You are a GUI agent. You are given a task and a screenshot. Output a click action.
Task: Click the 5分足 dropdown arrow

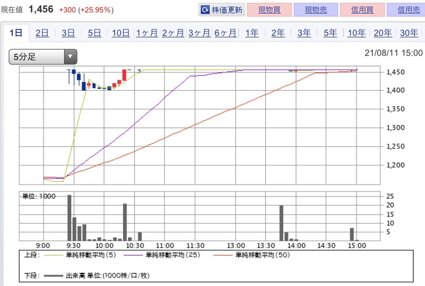click(70, 57)
